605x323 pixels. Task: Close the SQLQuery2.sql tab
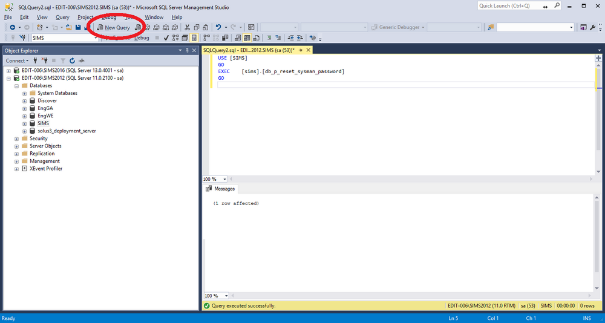309,50
